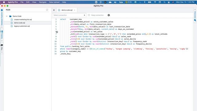Open Wi-Fi status in menu bar
This screenshot has height=111, width=197.
[155, 2]
